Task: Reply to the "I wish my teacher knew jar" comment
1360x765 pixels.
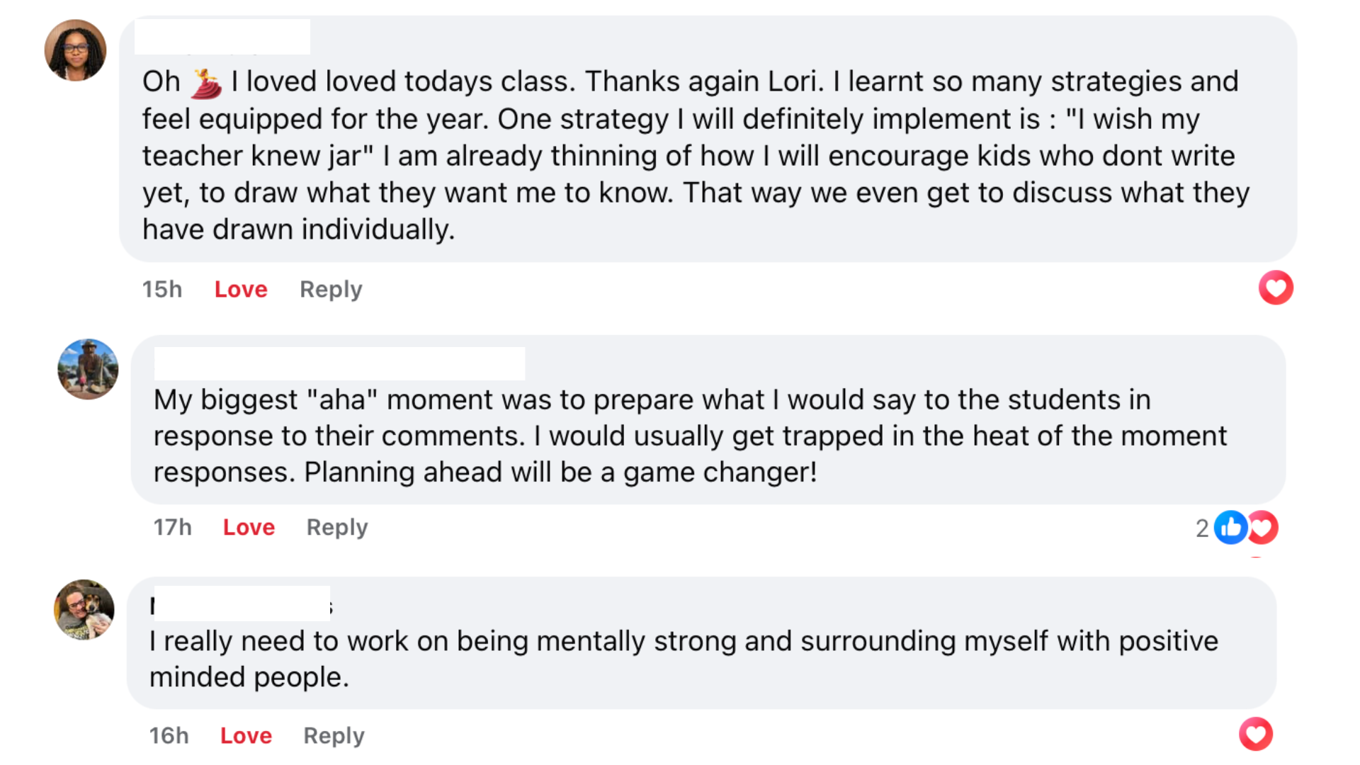Action: pyautogui.click(x=331, y=289)
